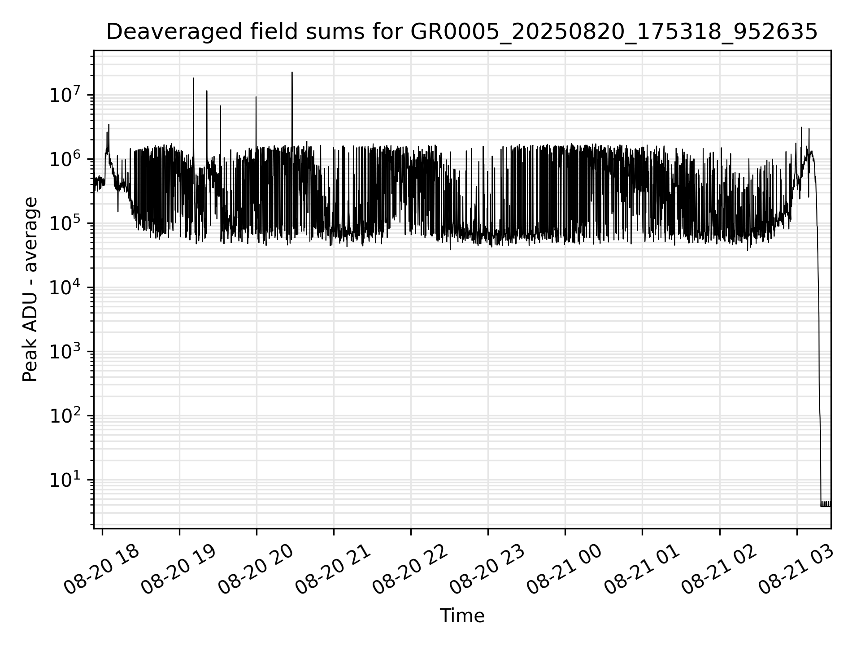The width and height of the screenshot is (861, 646).
Task: Click the y tick label 10^3
Action: [x=65, y=351]
